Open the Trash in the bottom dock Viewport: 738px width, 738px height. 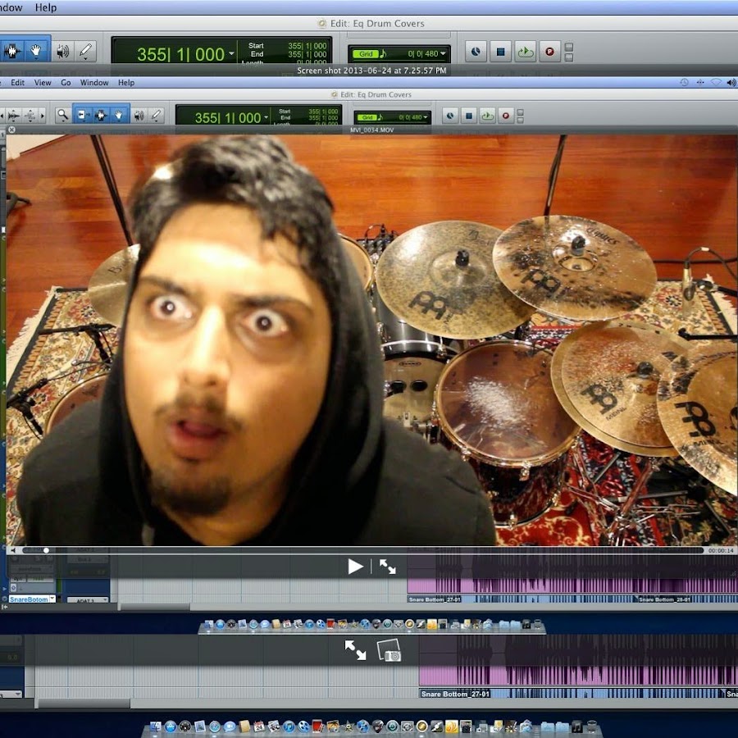coord(591,727)
